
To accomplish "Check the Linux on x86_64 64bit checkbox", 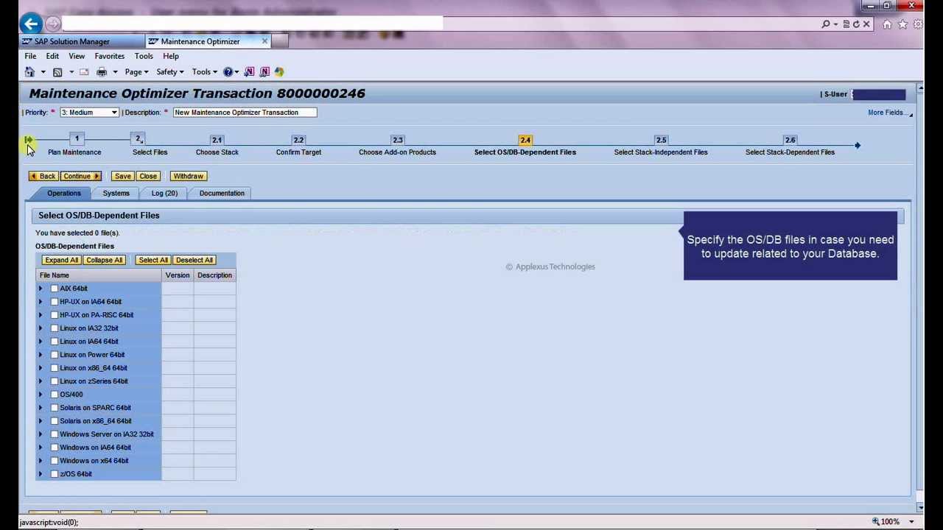I will pos(55,368).
